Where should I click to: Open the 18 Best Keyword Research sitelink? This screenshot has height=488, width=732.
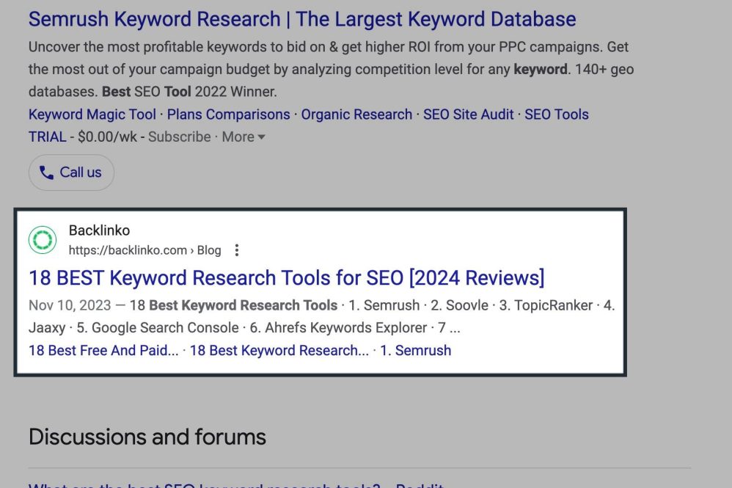(x=279, y=351)
